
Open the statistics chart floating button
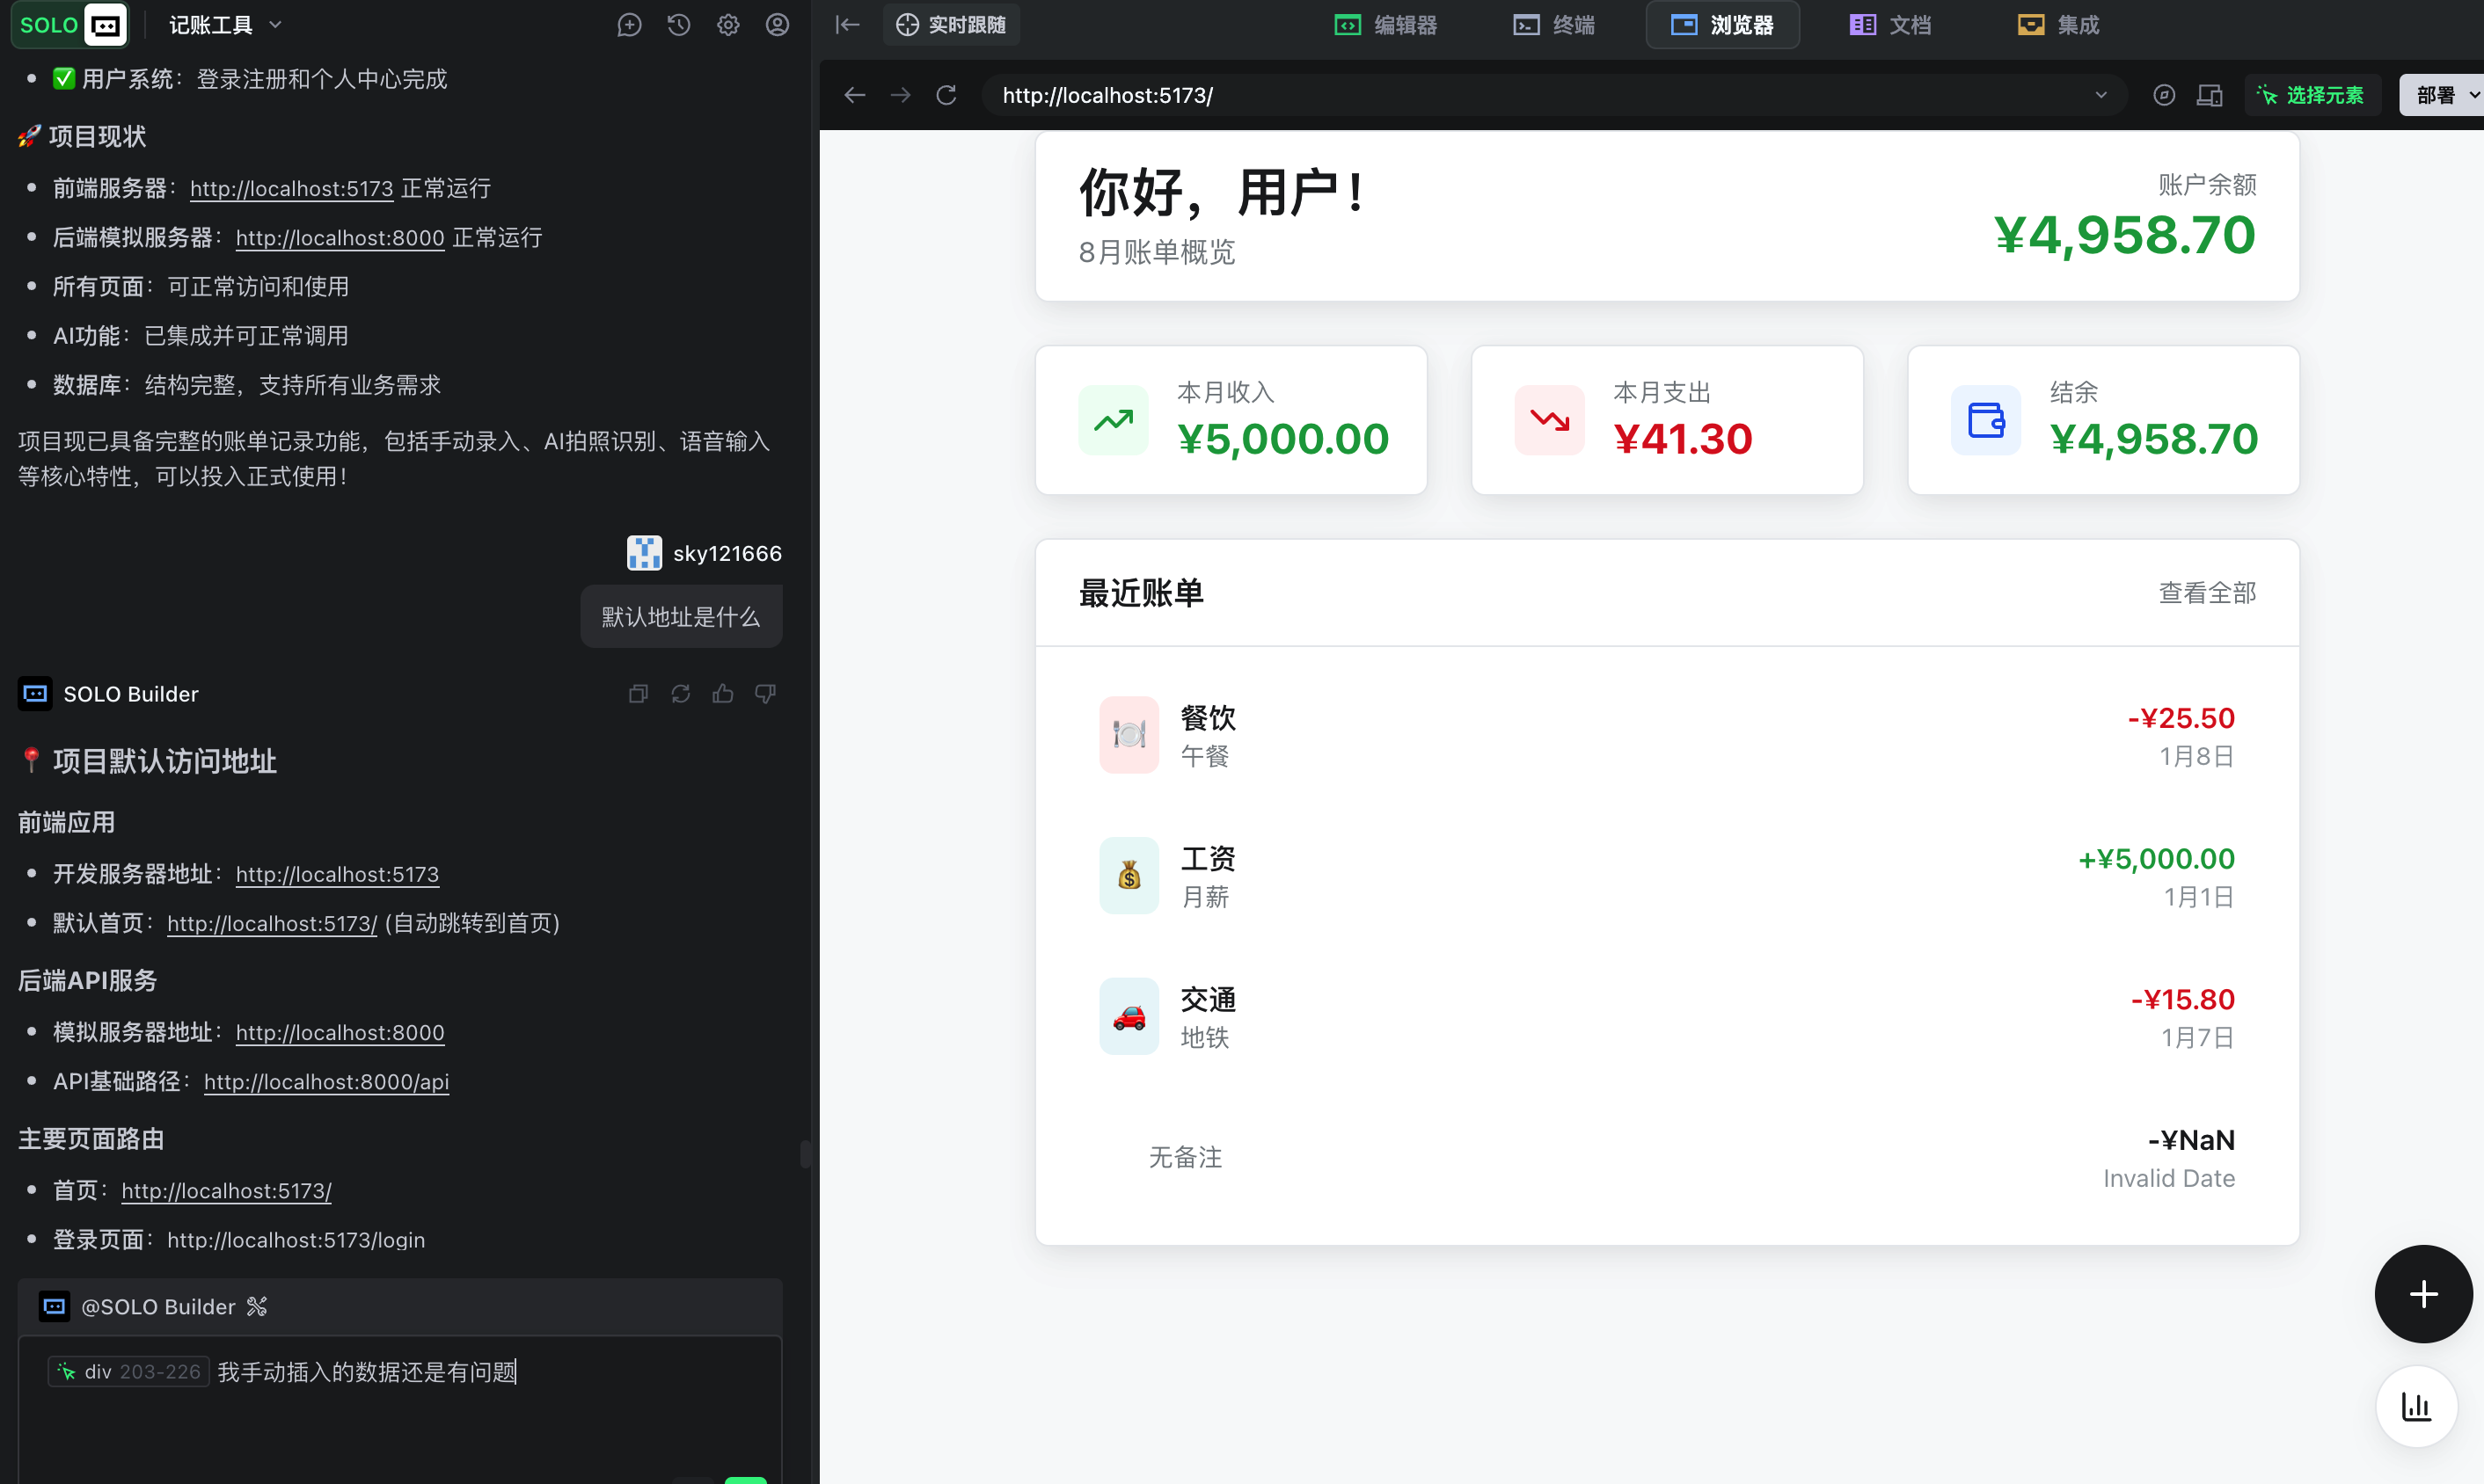2417,1406
